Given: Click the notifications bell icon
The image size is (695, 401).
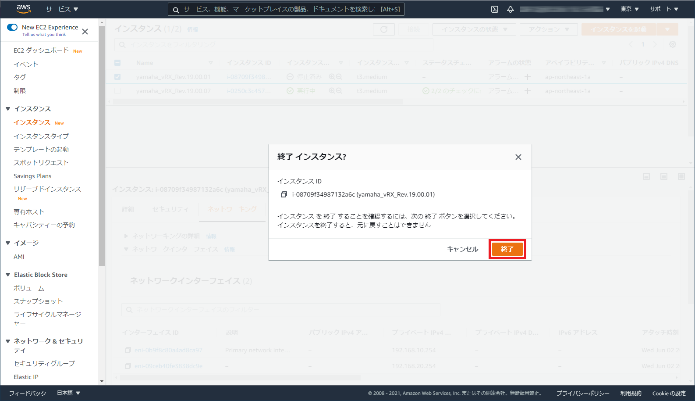Looking at the screenshot, I should (x=511, y=9).
